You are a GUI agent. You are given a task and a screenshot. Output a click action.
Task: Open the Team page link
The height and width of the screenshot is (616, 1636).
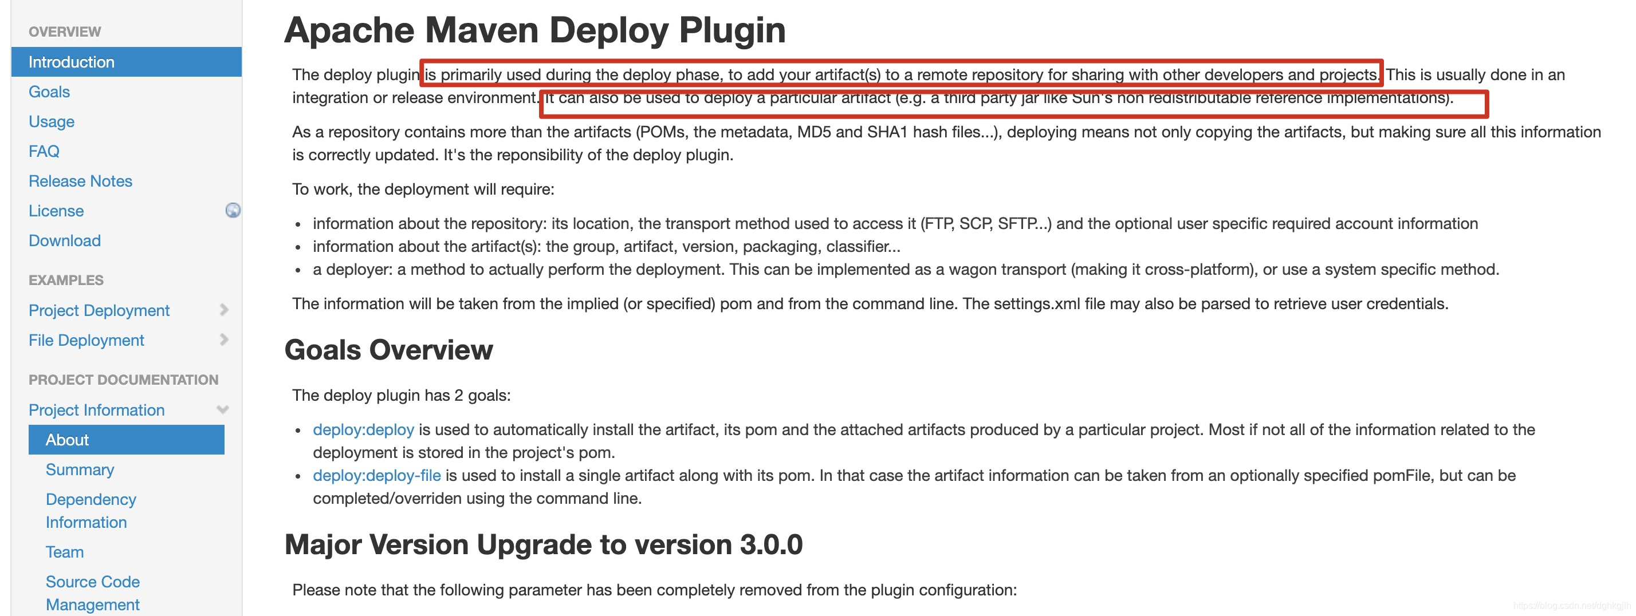(65, 552)
